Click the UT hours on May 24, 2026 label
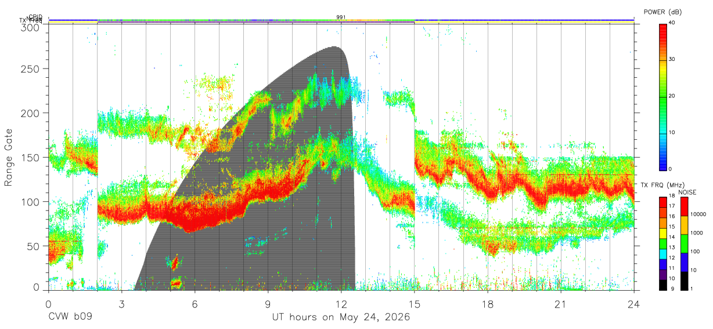This screenshot has height=329, width=713. [341, 317]
